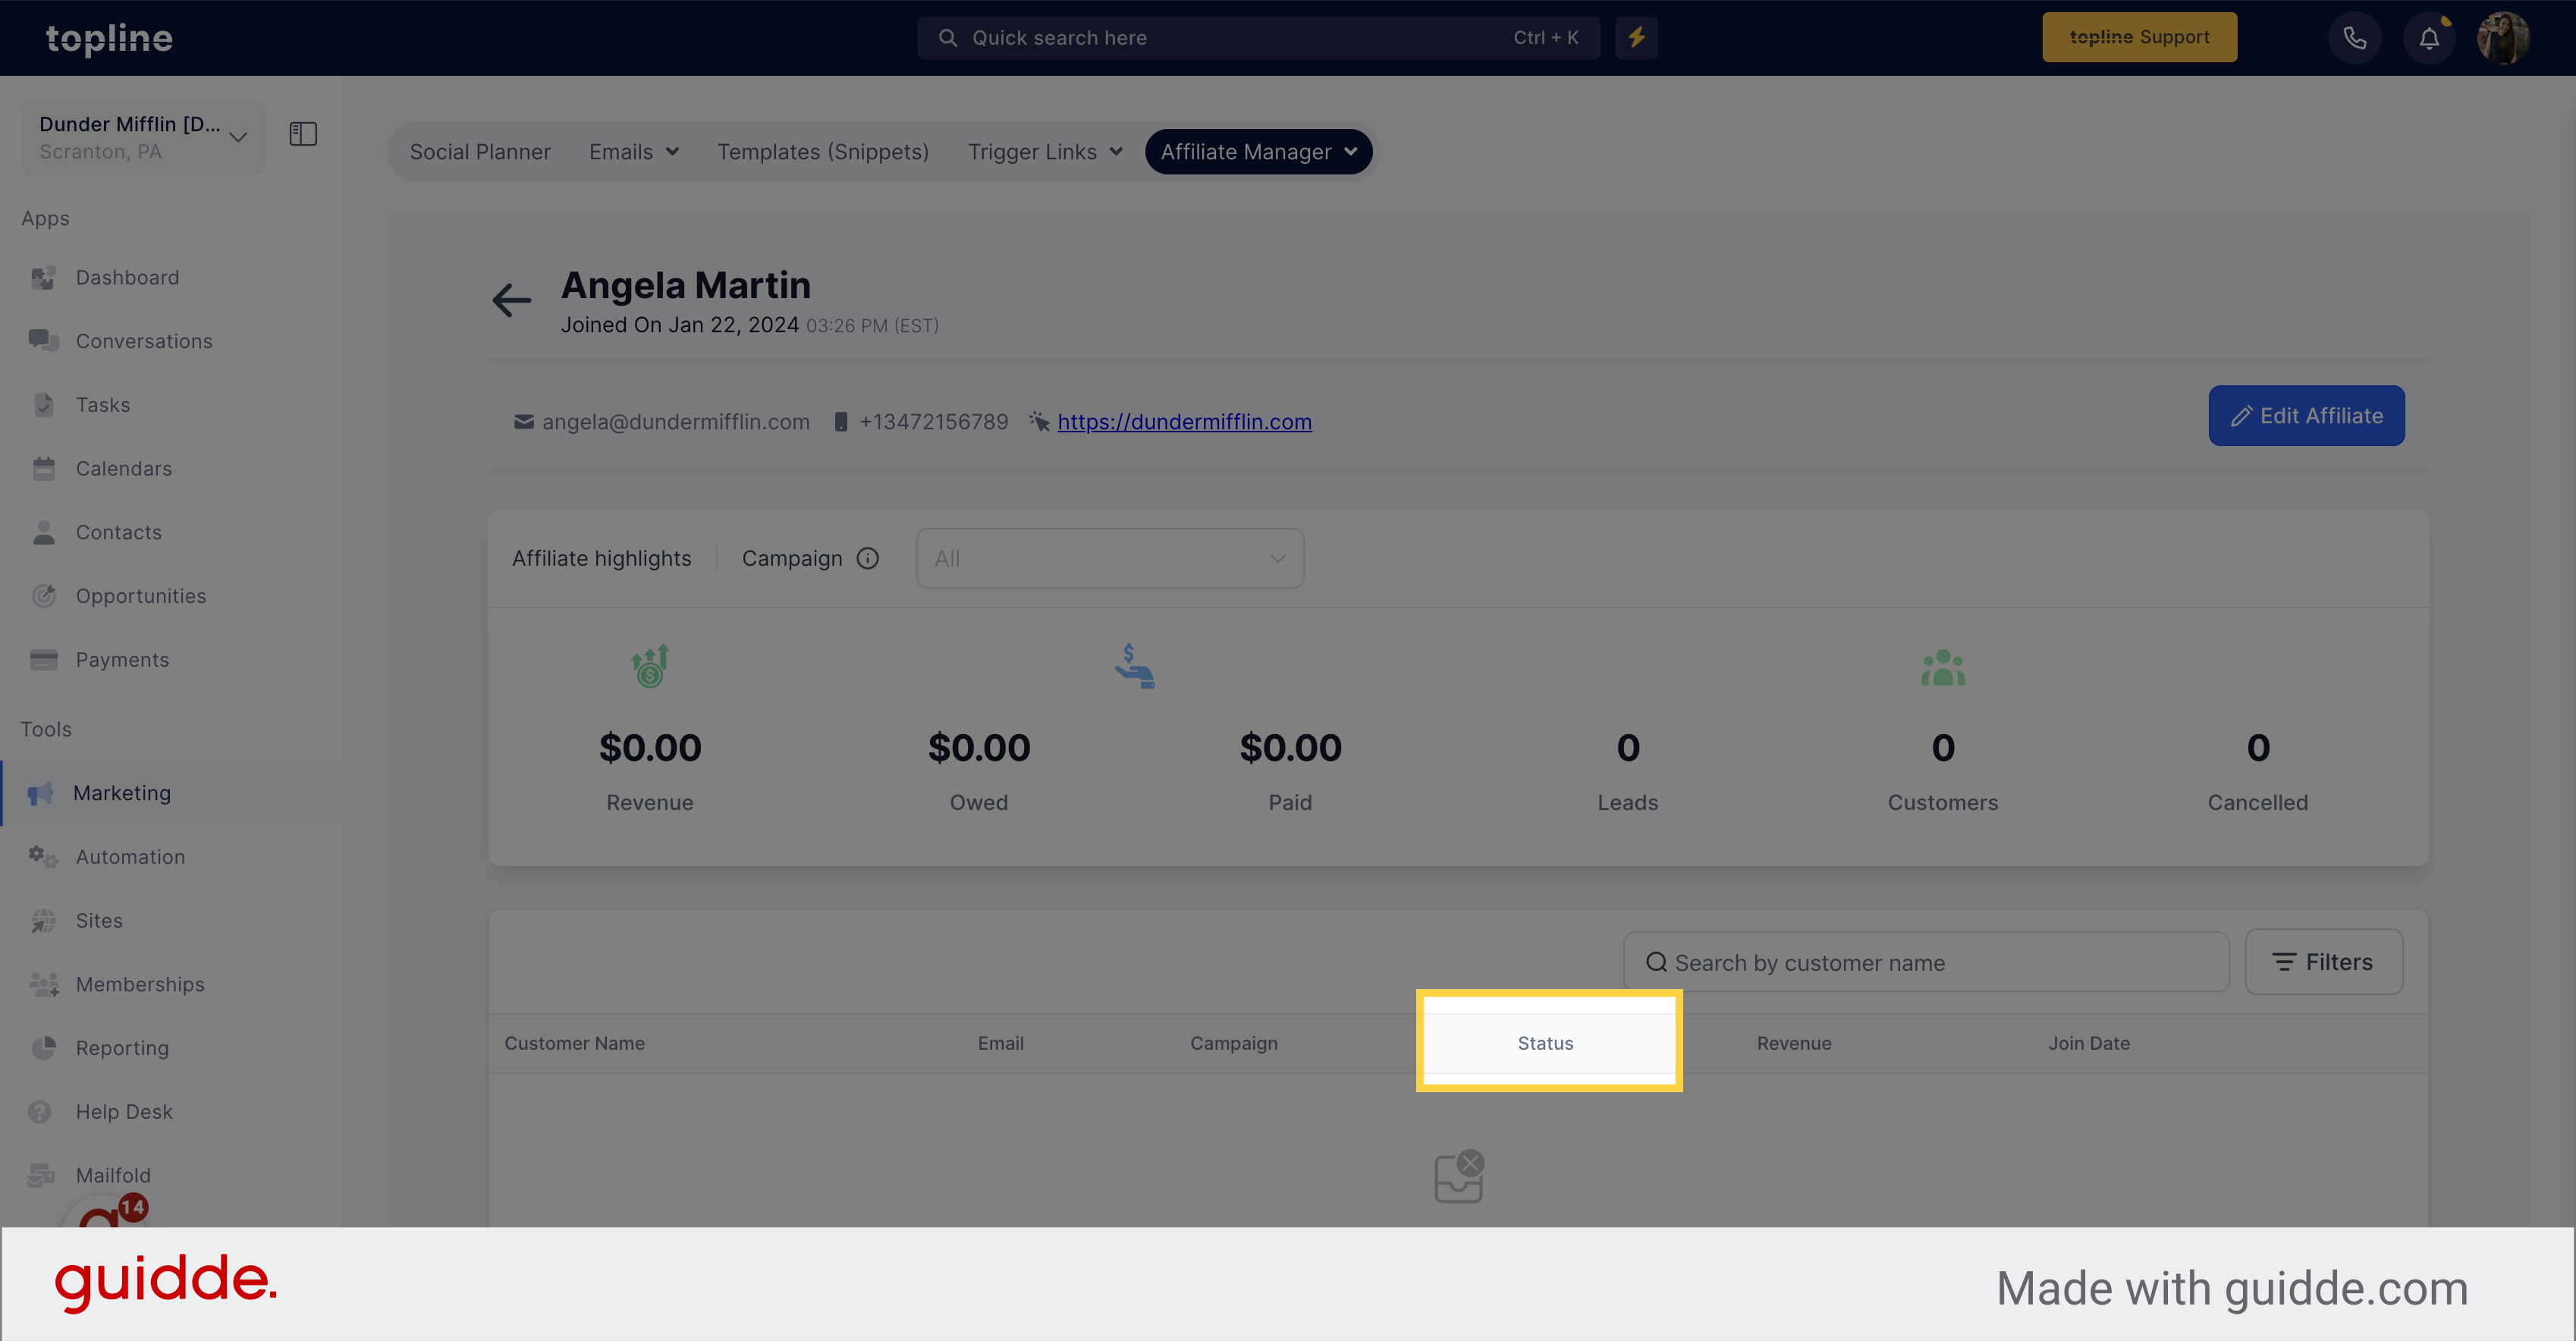Click the Customer Name column header
Viewport: 2576px width, 1341px height.
574,1043
